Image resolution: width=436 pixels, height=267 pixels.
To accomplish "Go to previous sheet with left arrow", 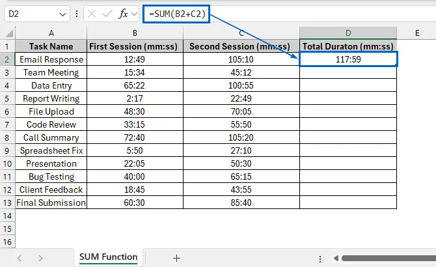I will (19, 258).
